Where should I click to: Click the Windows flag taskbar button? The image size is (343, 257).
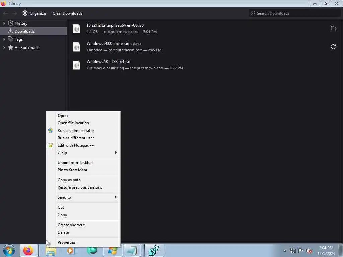tap(113, 250)
